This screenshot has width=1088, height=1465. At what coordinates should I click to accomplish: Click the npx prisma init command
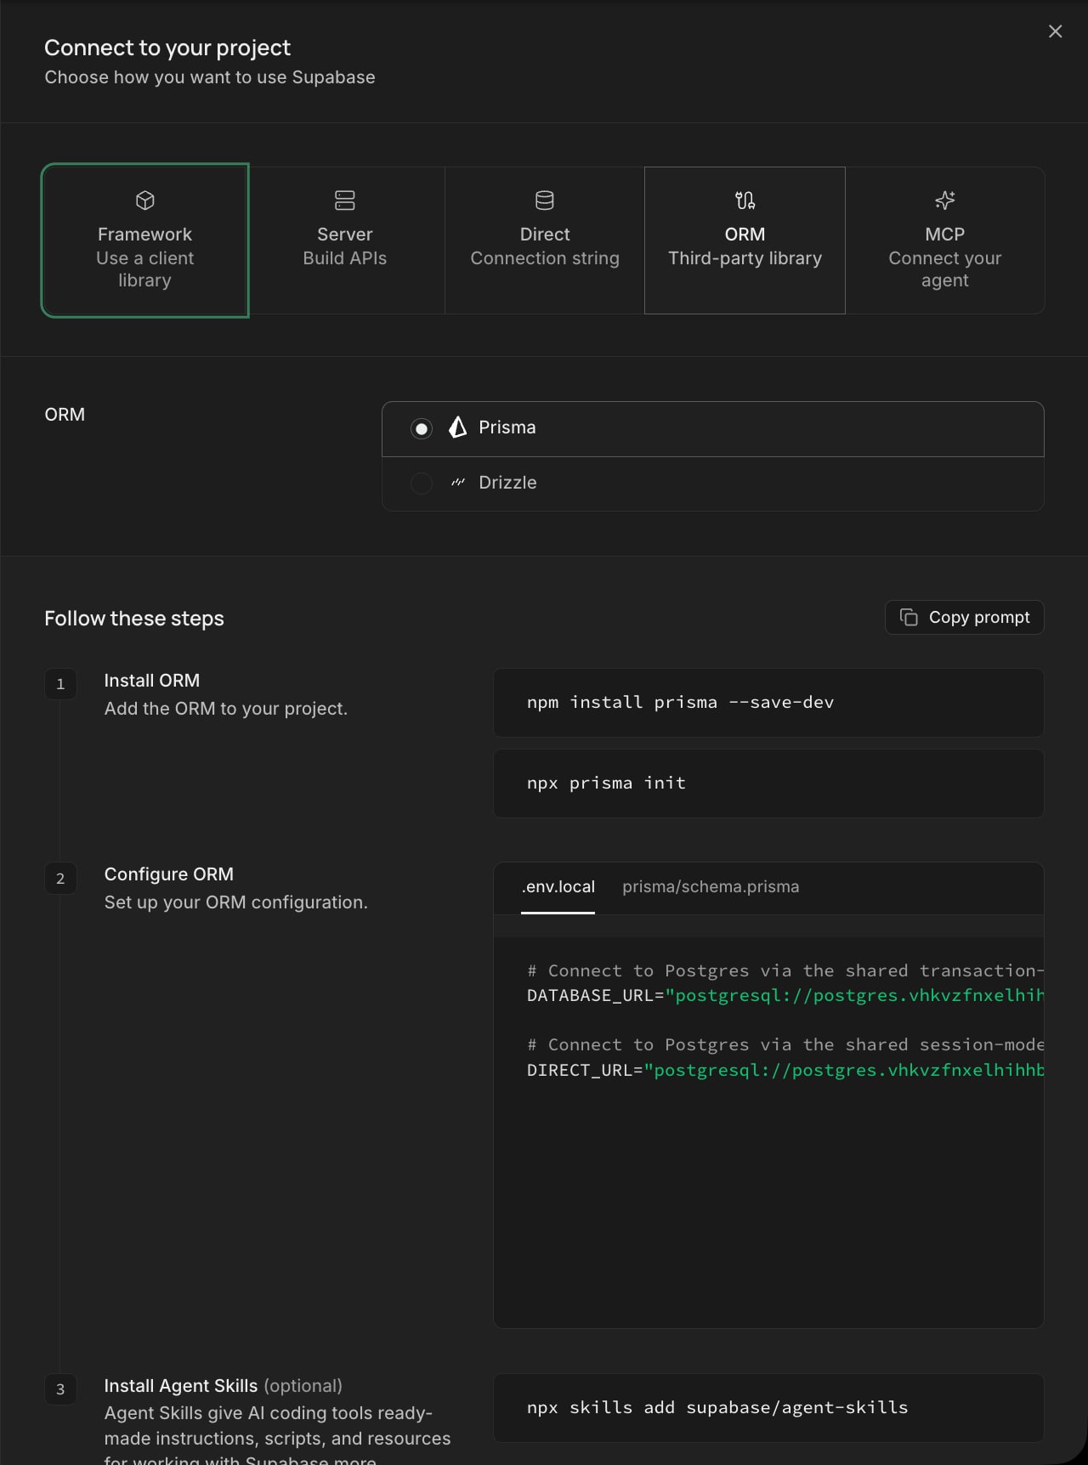606,783
